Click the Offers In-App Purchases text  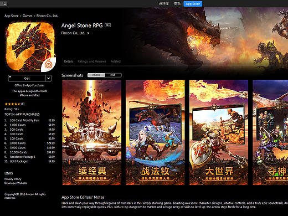[x=29, y=85]
